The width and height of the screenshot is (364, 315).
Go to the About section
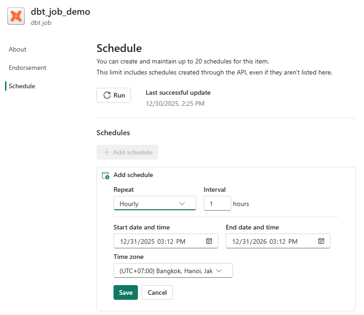[x=17, y=49]
